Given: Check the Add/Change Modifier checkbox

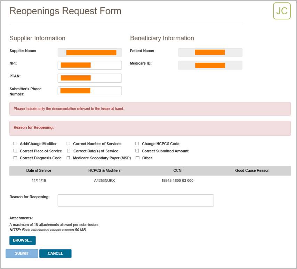Looking at the screenshot, I should coord(15,143).
